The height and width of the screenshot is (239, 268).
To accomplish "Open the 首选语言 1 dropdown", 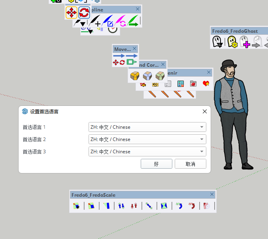I will (x=147, y=127).
